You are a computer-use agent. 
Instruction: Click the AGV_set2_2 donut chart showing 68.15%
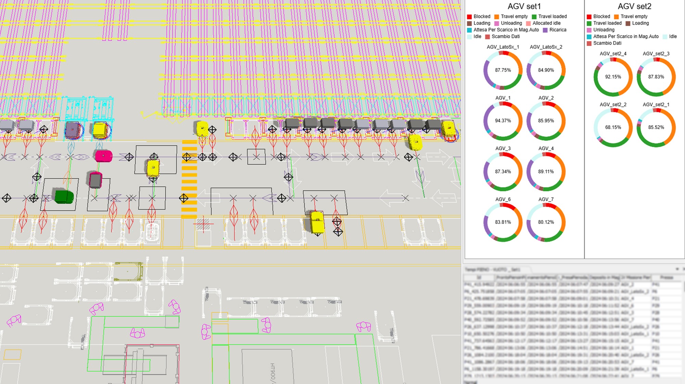pyautogui.click(x=613, y=128)
